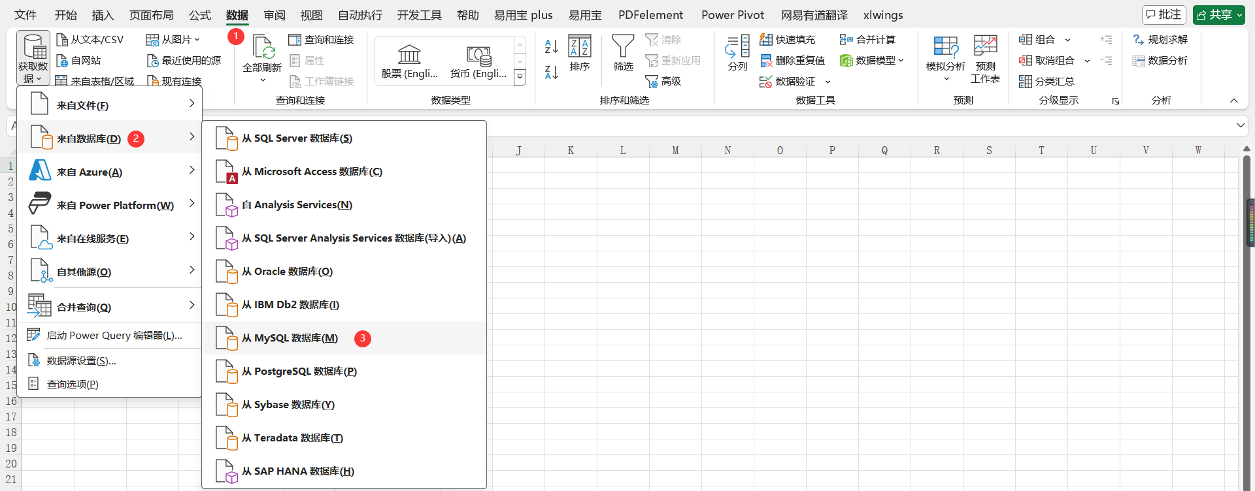The width and height of the screenshot is (1255, 491).
Task: Choose From SAP HANA Database option
Action: [x=344, y=471]
